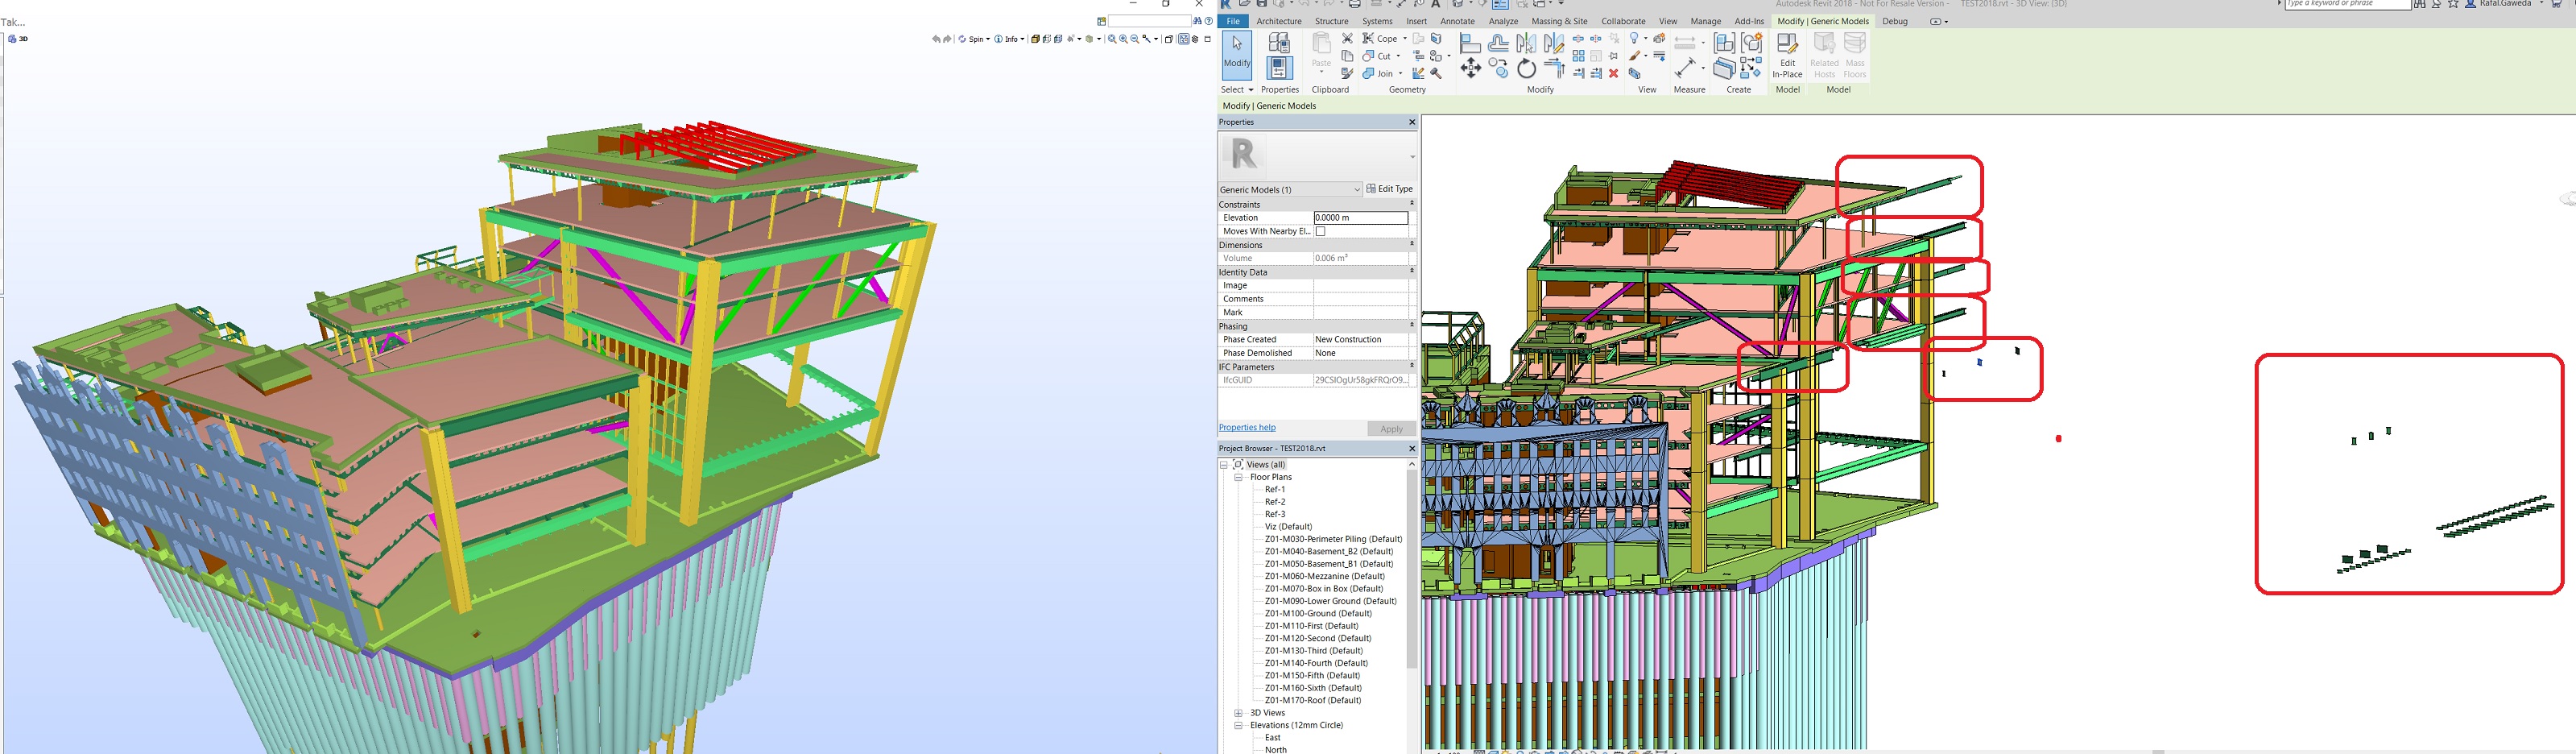Click the Apply button in Properties
2576x754 pixels.
coord(1391,429)
